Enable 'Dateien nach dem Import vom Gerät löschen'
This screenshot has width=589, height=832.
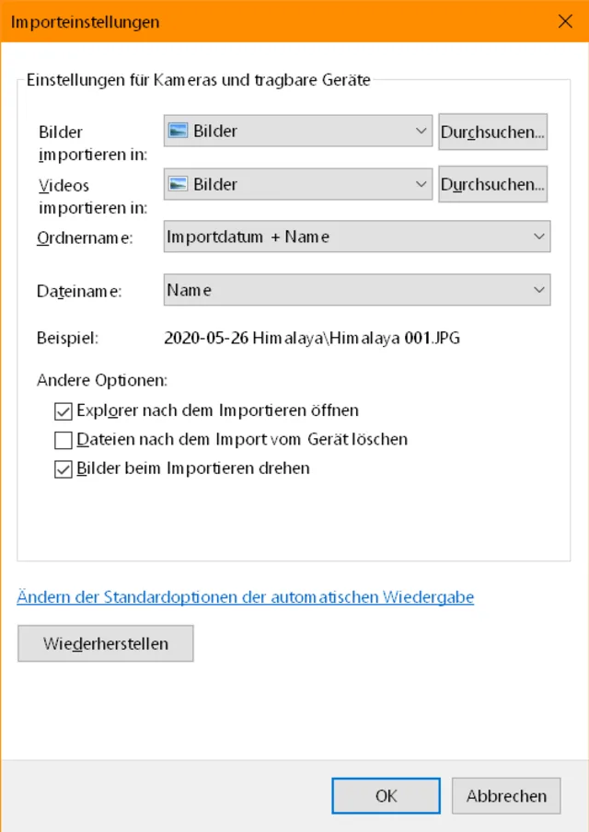coord(64,440)
